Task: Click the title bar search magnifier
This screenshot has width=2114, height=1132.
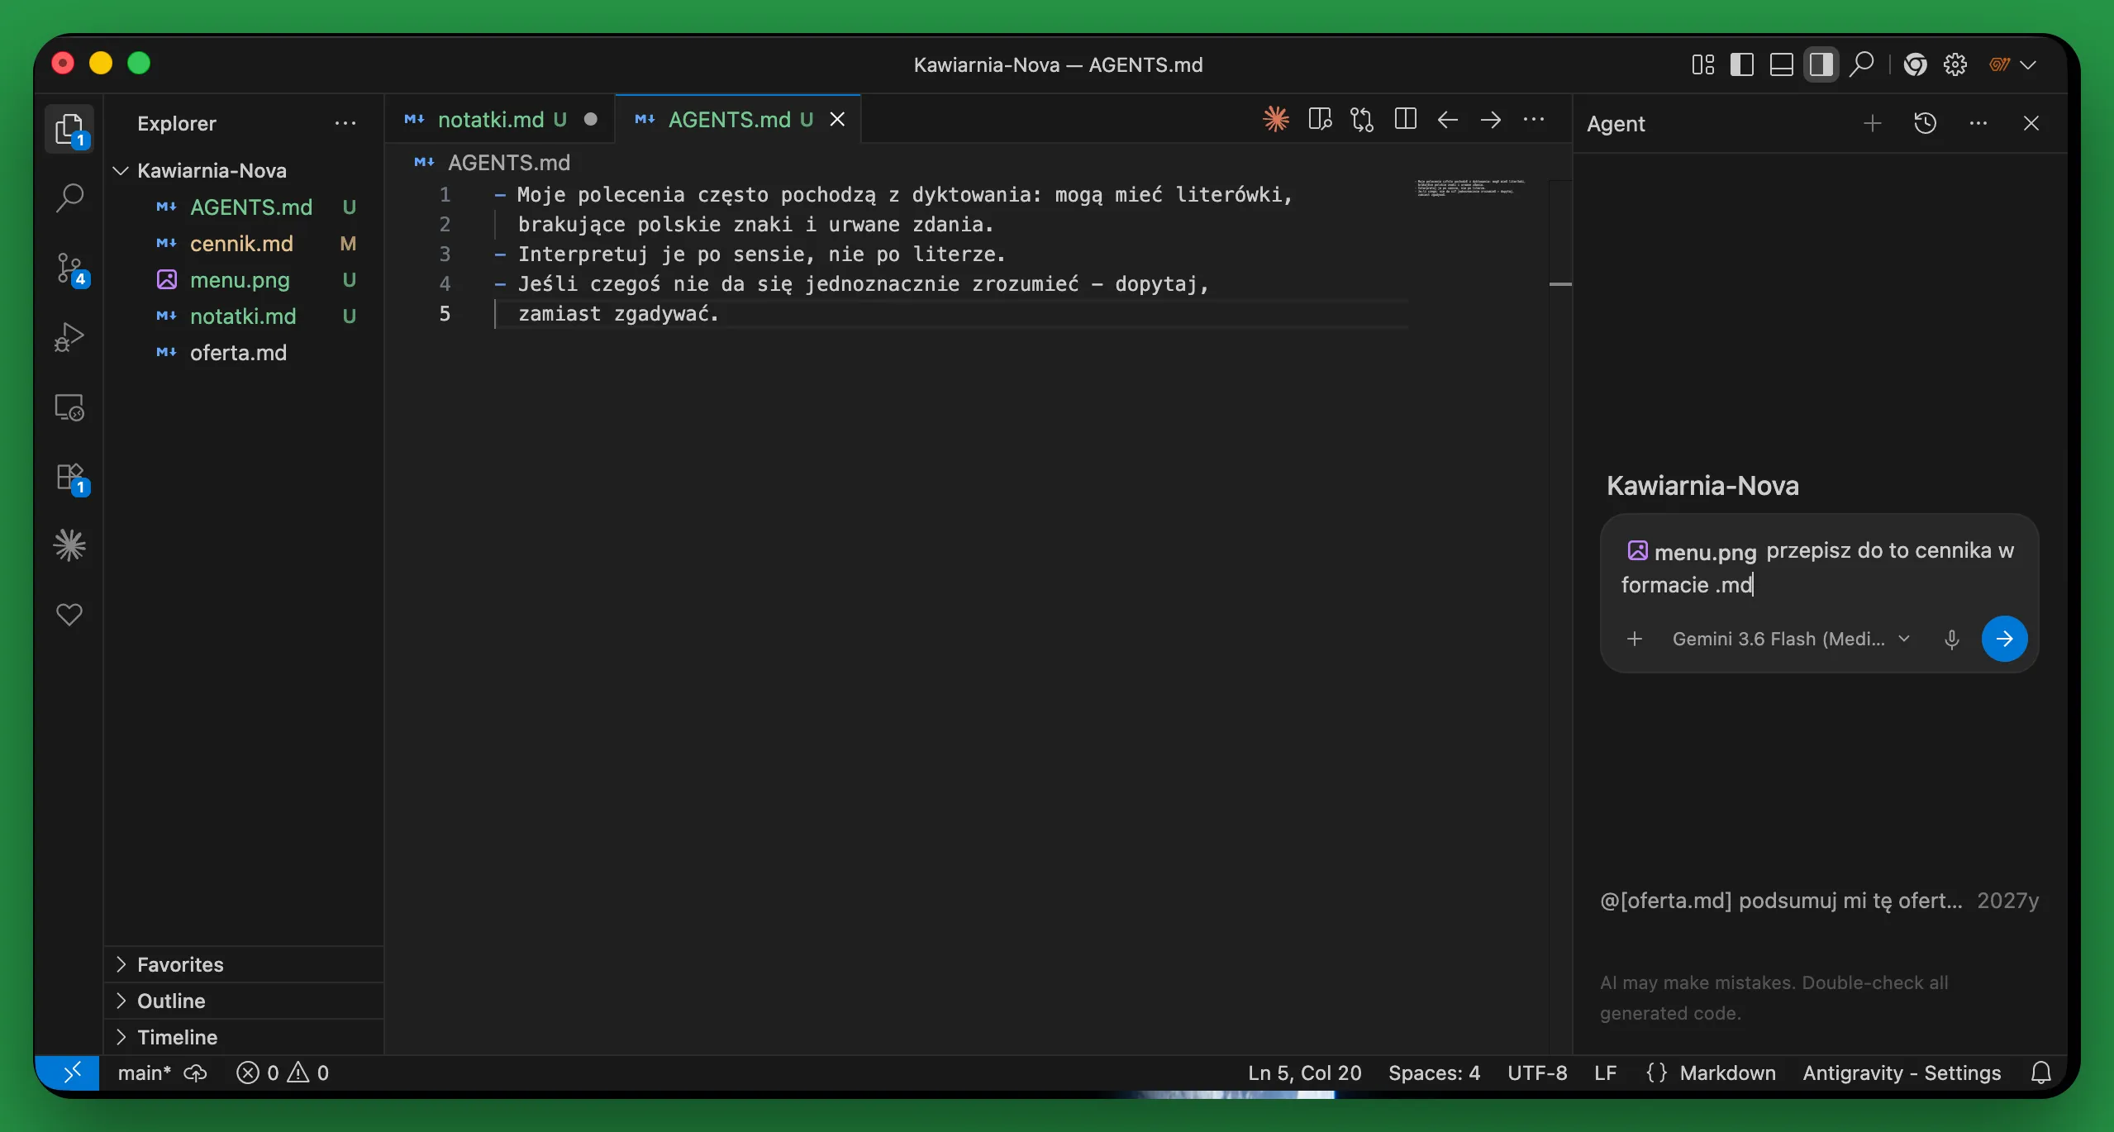Action: coord(1861,64)
